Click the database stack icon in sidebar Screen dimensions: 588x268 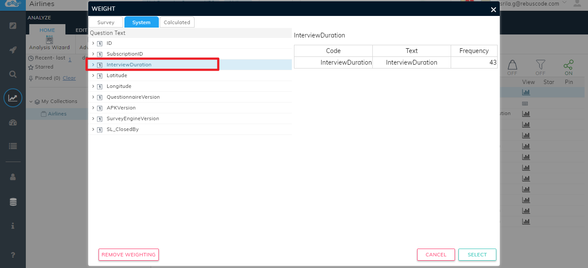point(13,202)
